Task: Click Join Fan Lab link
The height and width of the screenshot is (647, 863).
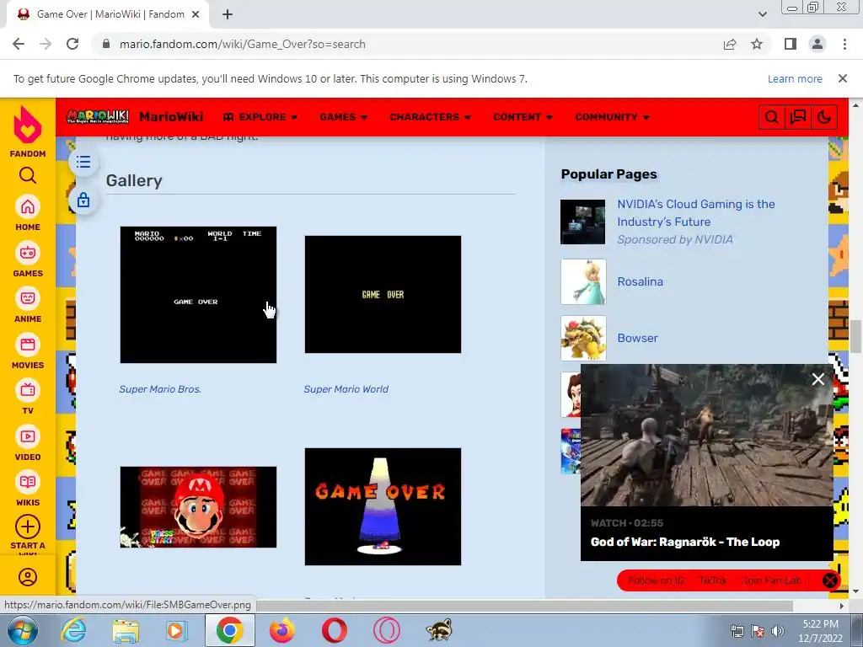Action: pos(771,580)
